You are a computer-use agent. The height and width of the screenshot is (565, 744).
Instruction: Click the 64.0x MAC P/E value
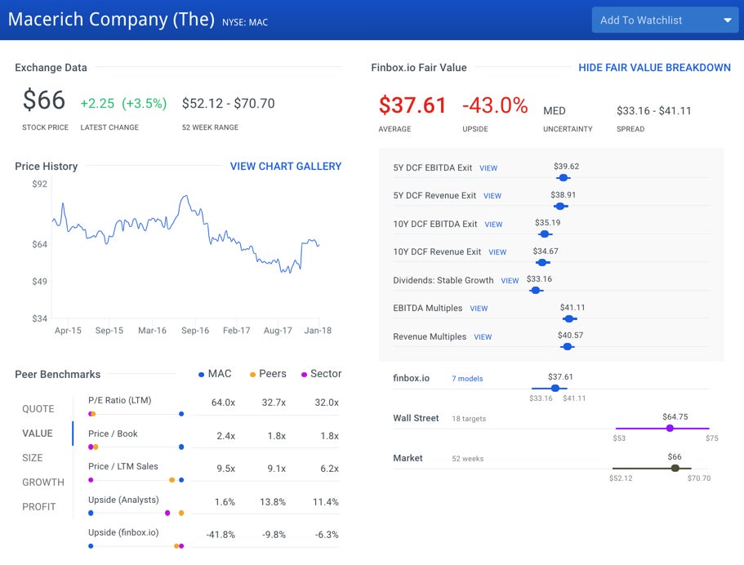[223, 403]
